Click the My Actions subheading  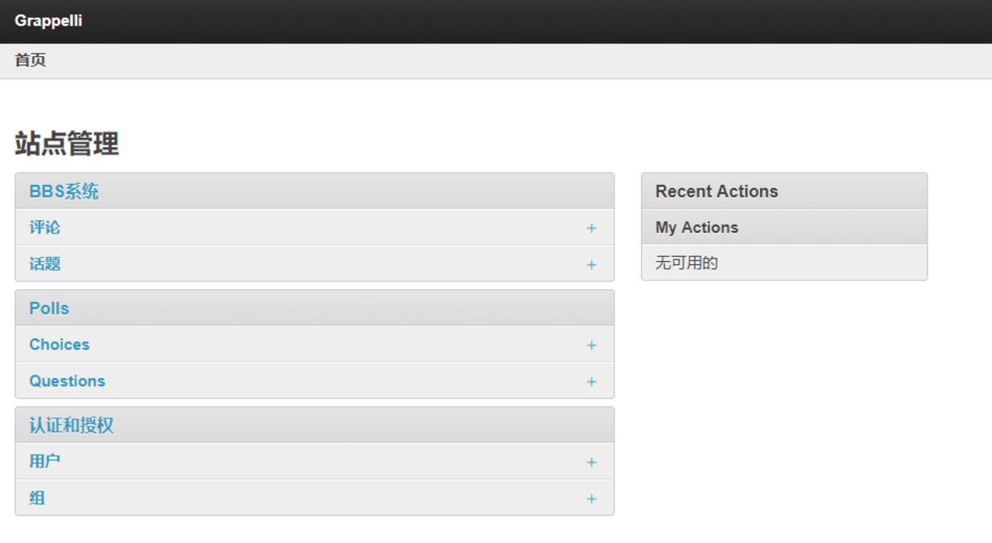point(696,227)
